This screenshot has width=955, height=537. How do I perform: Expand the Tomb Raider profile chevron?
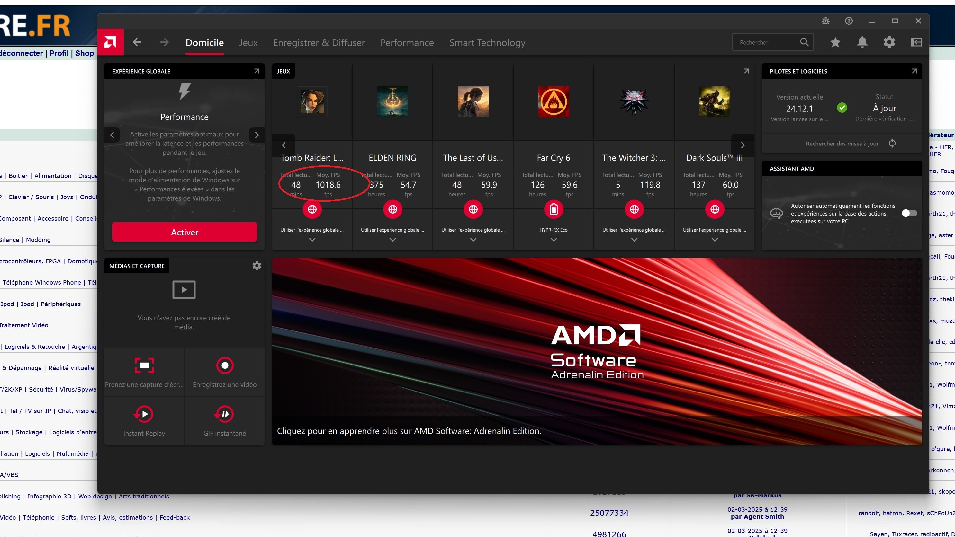[x=312, y=240]
